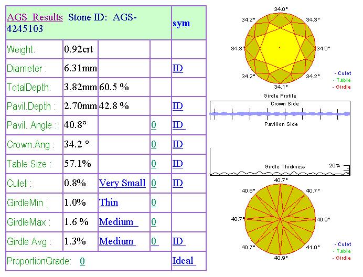
Task: Open the ID link in Pavil.Depth row
Action: point(177,106)
